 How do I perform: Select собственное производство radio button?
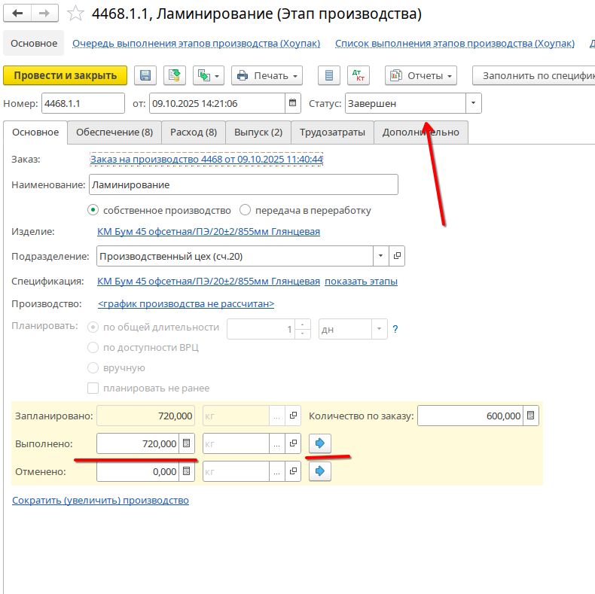click(x=93, y=210)
